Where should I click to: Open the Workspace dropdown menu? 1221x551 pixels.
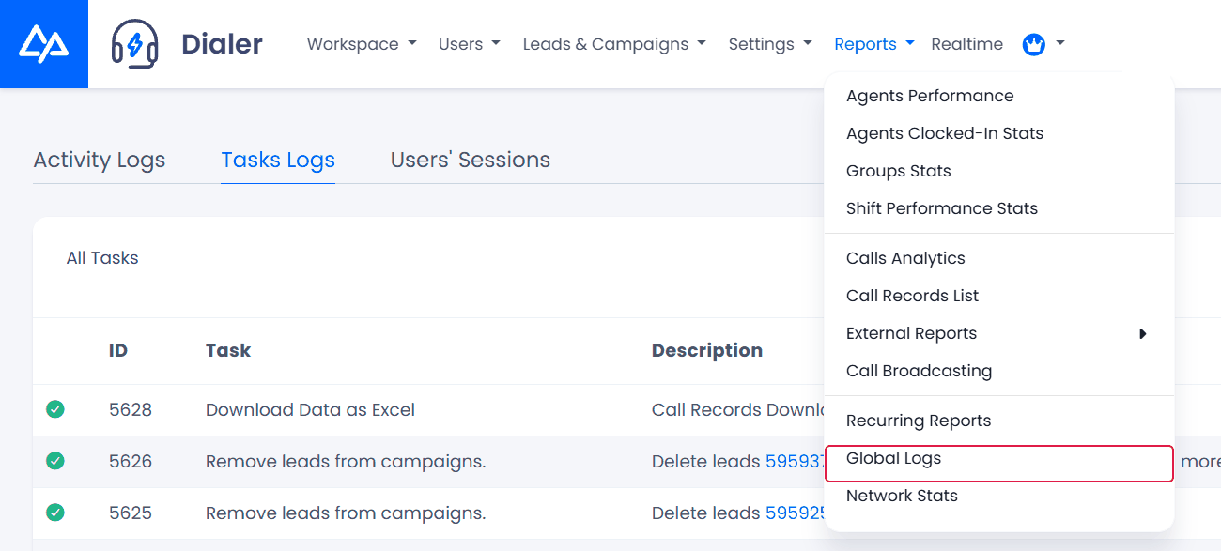coord(362,44)
